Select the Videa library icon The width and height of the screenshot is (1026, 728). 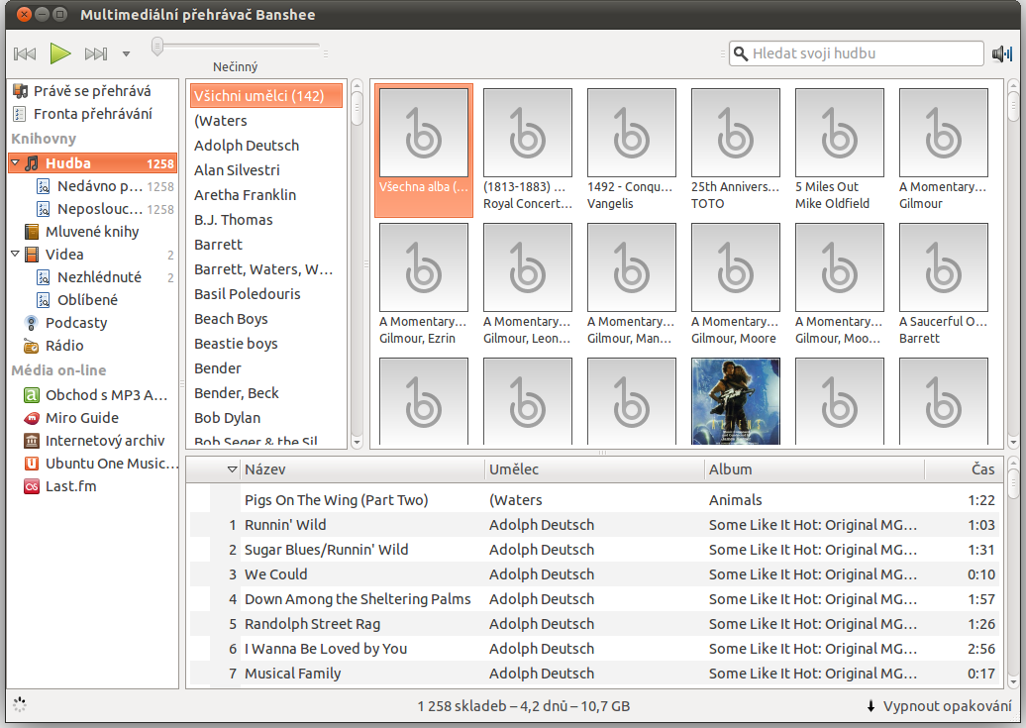[32, 254]
